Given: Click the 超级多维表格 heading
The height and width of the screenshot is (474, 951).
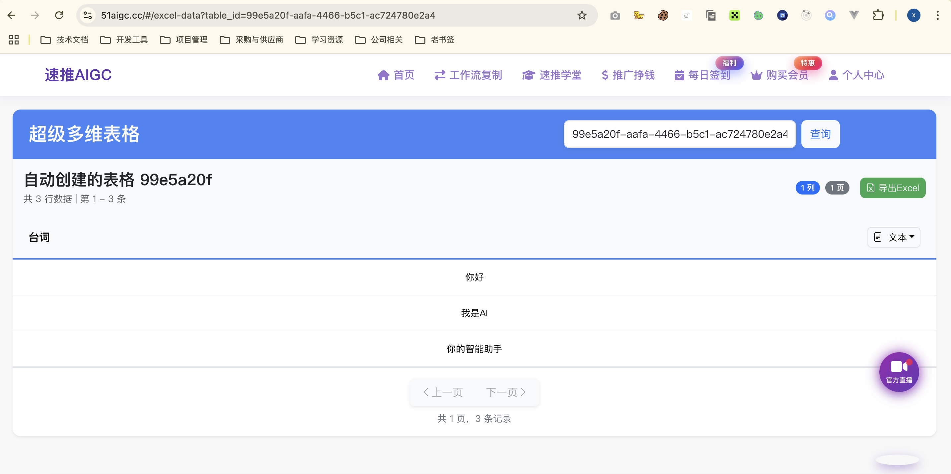Looking at the screenshot, I should pyautogui.click(x=84, y=134).
